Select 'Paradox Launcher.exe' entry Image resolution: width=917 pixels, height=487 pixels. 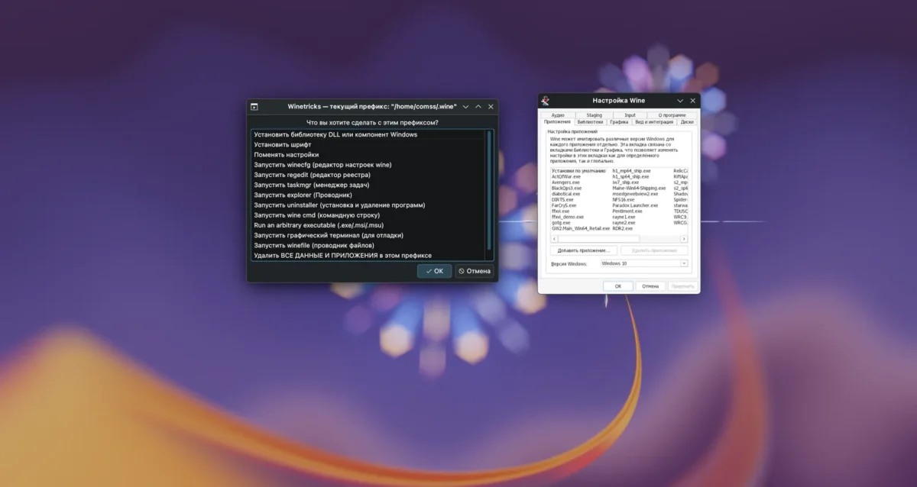pos(635,205)
